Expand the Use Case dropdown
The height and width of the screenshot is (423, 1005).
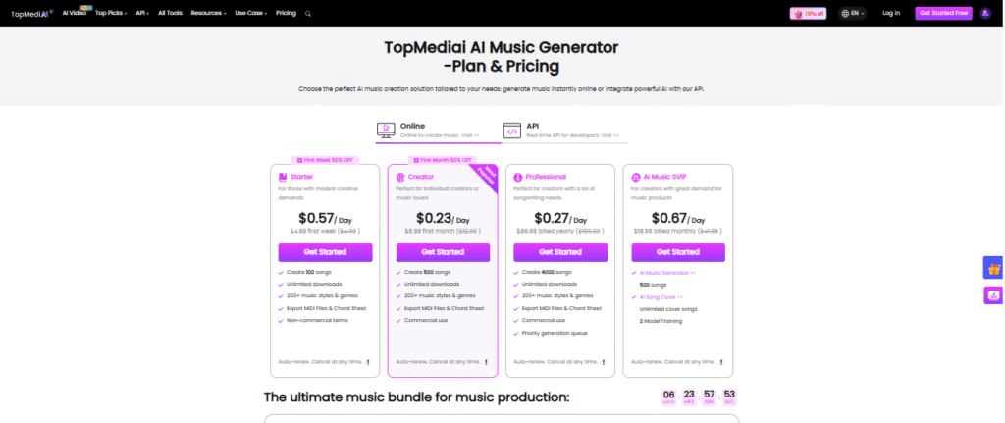(x=250, y=14)
